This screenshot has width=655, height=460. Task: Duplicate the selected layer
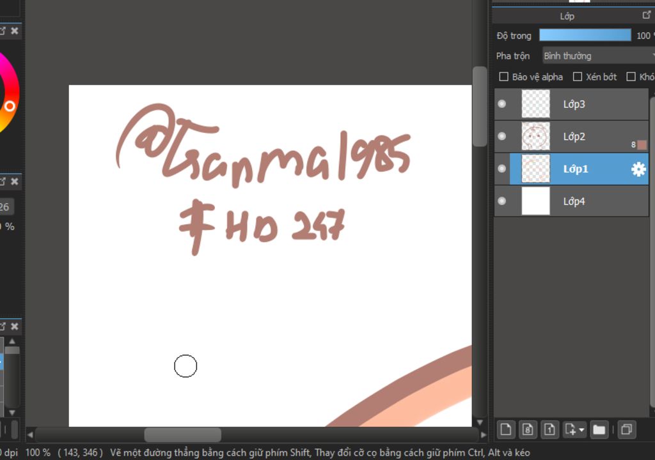click(x=626, y=429)
